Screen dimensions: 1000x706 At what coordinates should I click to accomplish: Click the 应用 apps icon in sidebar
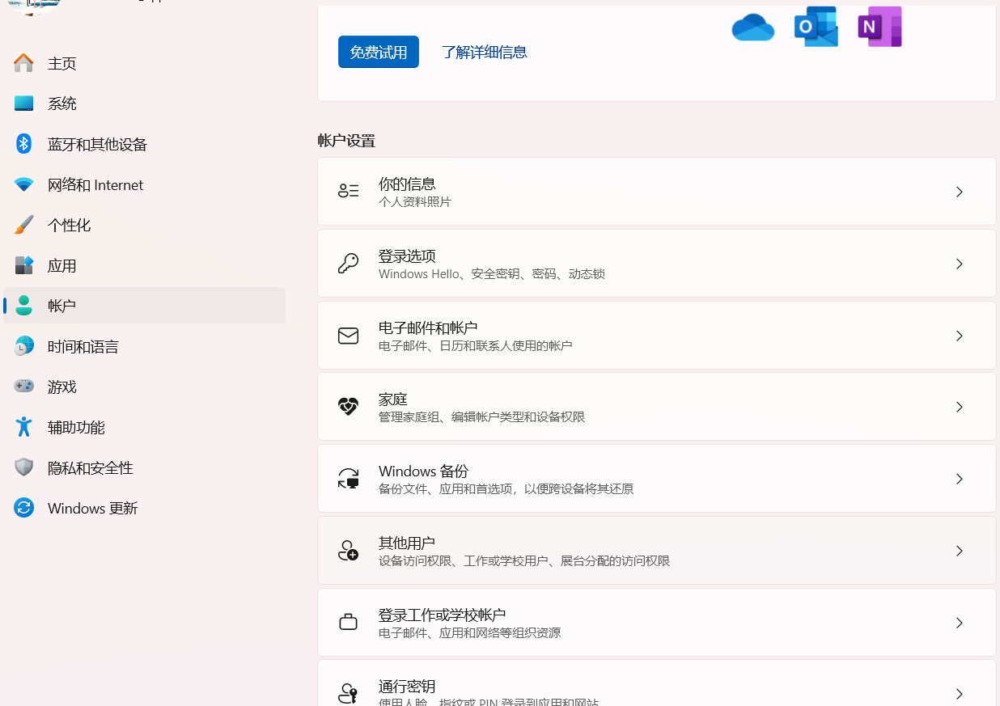click(23, 265)
